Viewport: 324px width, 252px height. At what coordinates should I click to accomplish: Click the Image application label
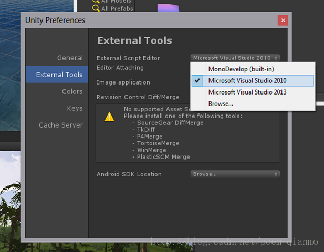[123, 82]
